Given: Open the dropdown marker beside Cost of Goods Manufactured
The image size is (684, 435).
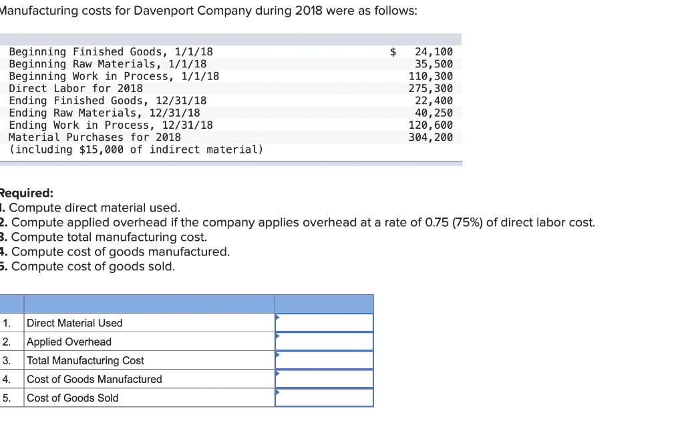Looking at the screenshot, I should (276, 374).
